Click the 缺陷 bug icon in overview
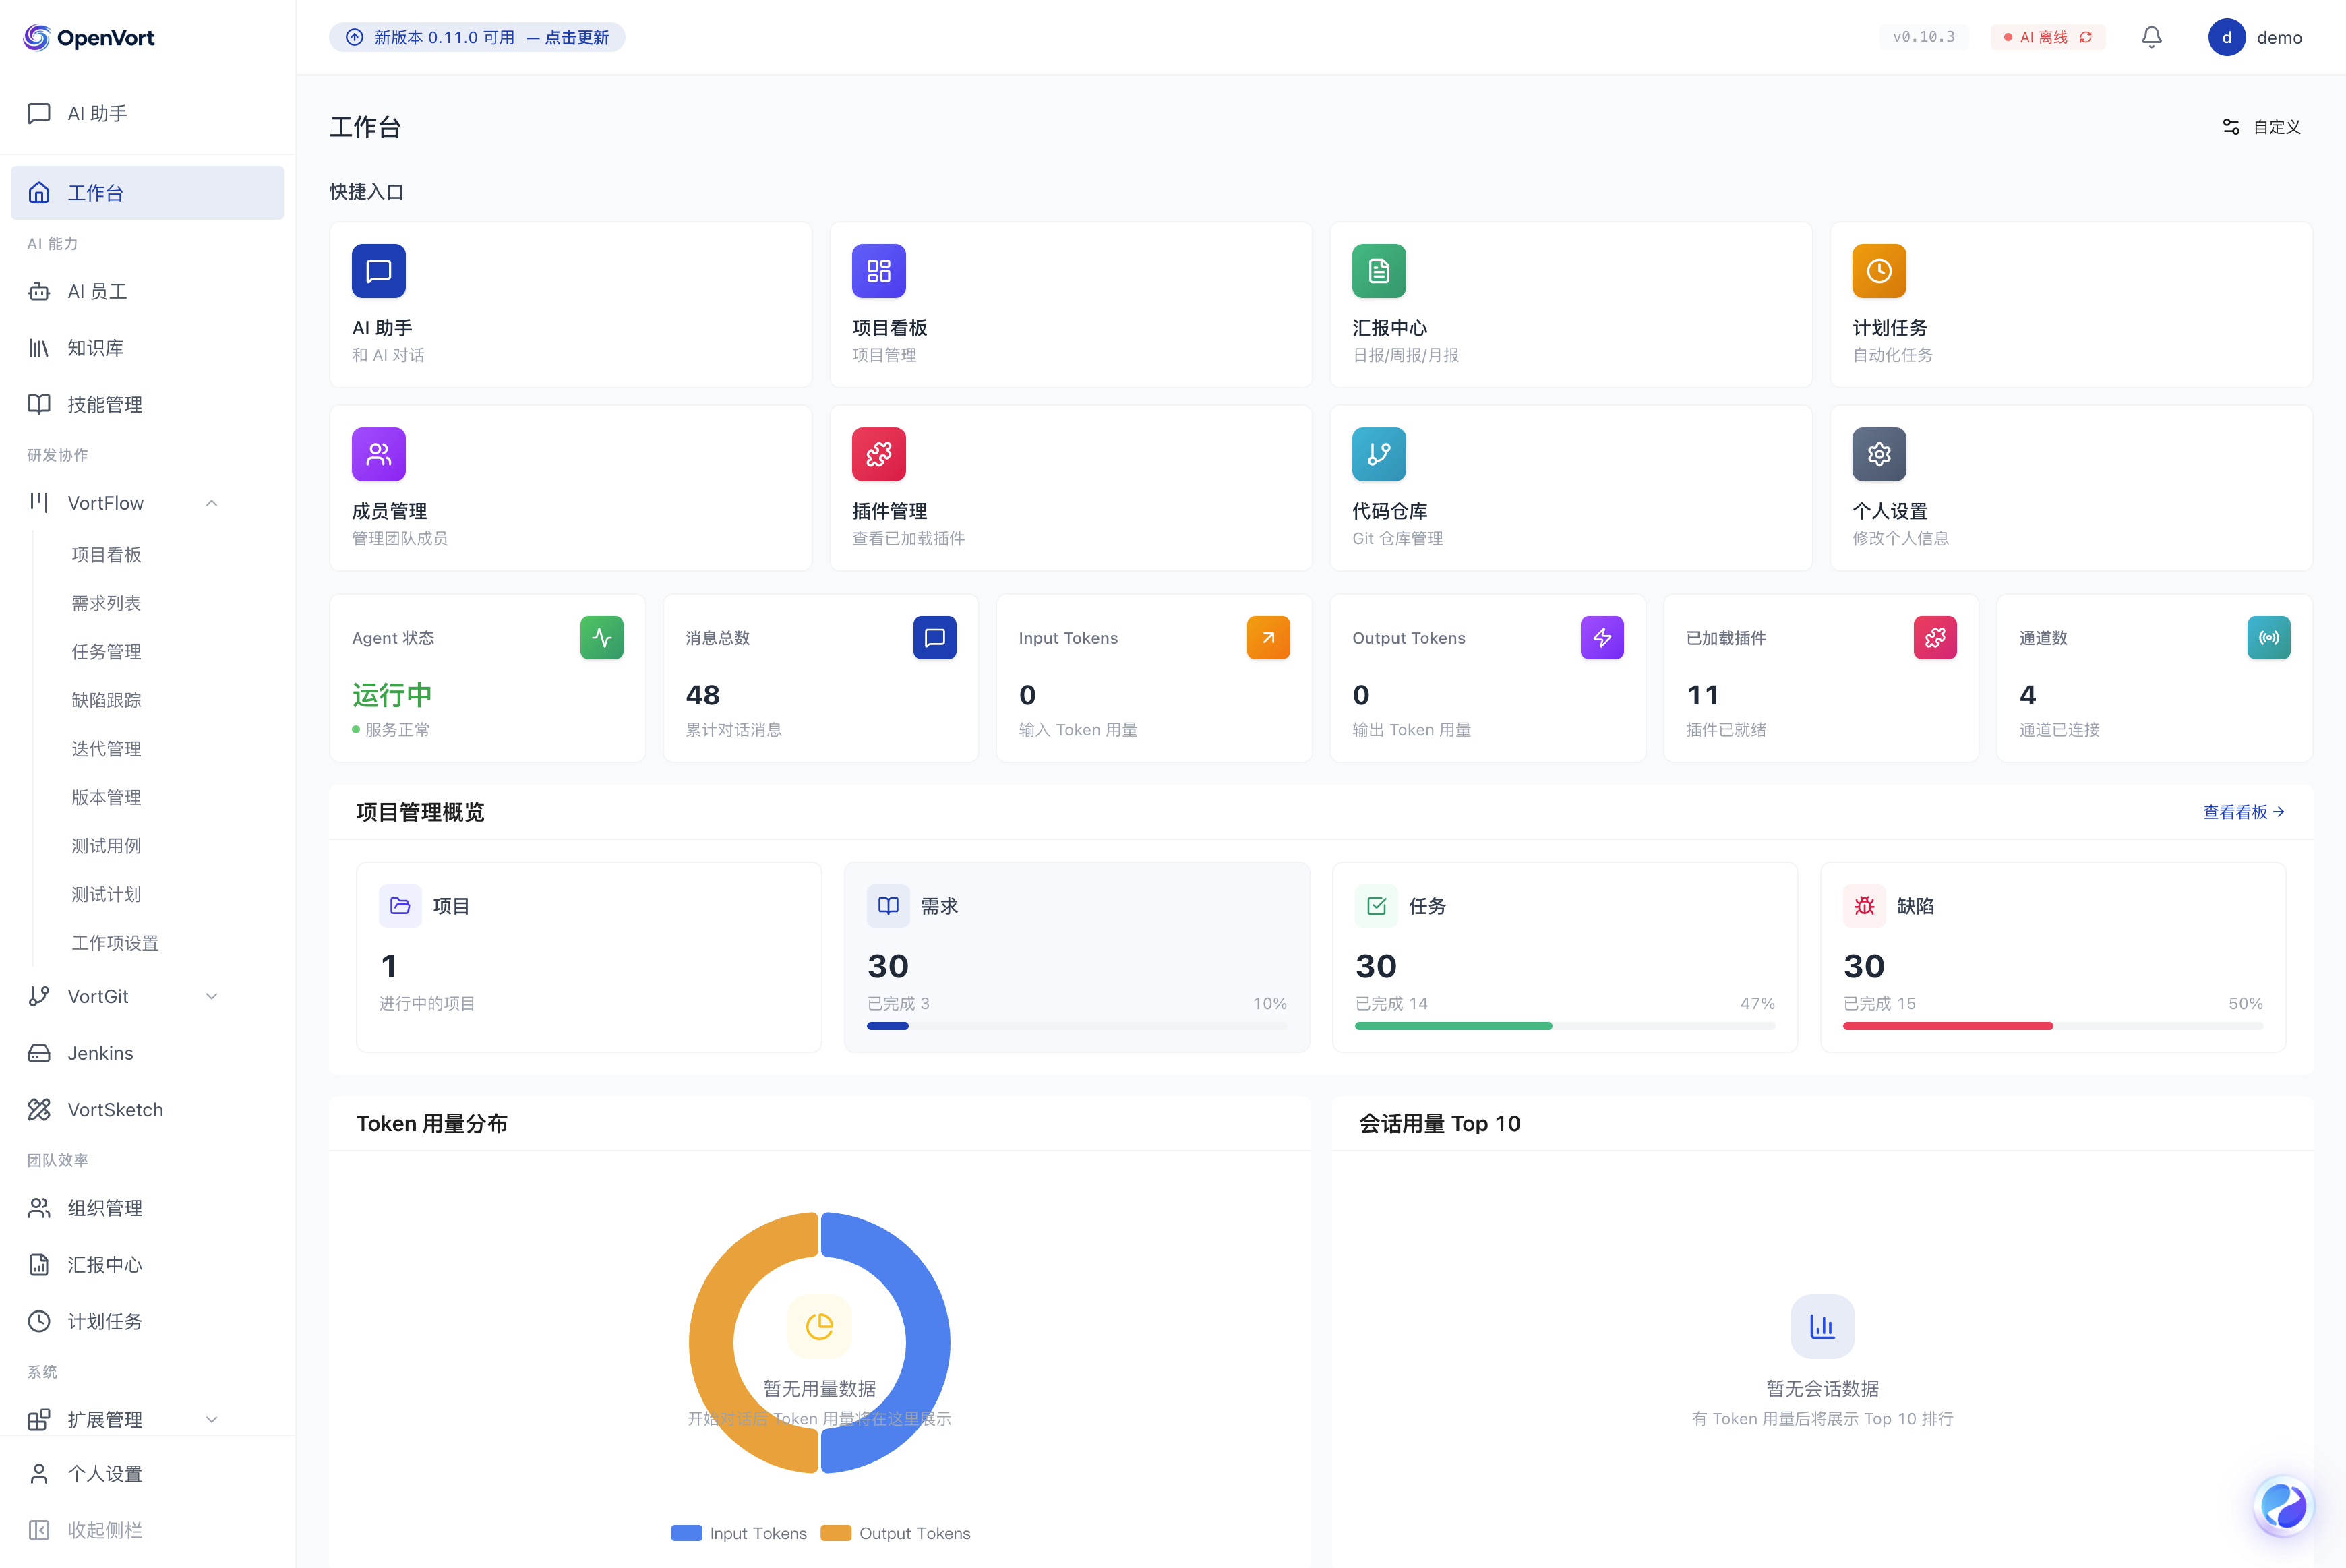2346x1568 pixels. (x=1864, y=906)
